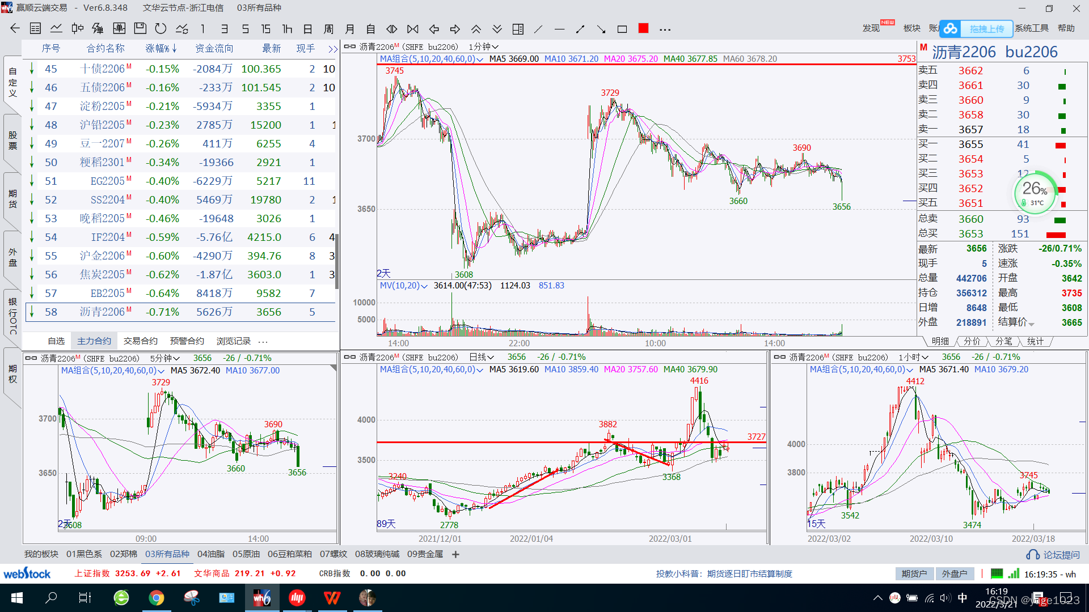Viewport: 1089px width, 612px height.
Task: Click the save layout floppy icon
Action: pos(140,28)
